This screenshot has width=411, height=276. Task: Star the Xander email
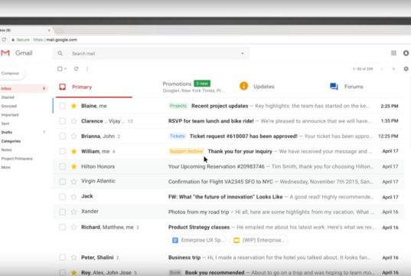coord(74,212)
